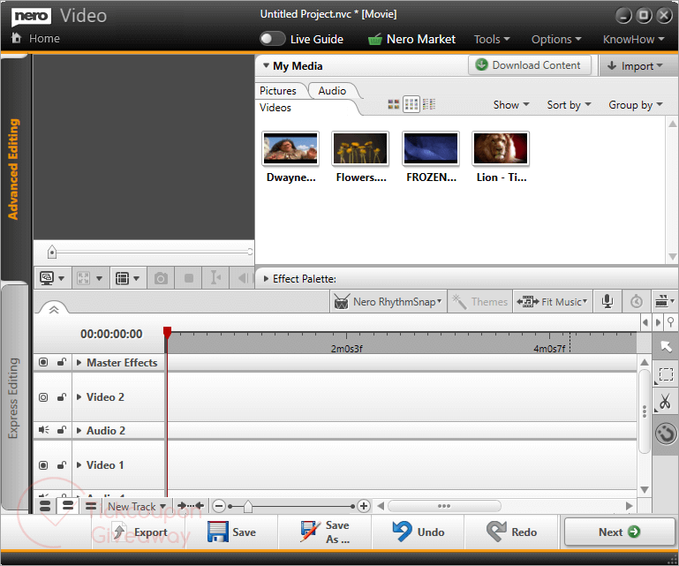
Task: Mute the Audio 2 track
Action: point(43,430)
